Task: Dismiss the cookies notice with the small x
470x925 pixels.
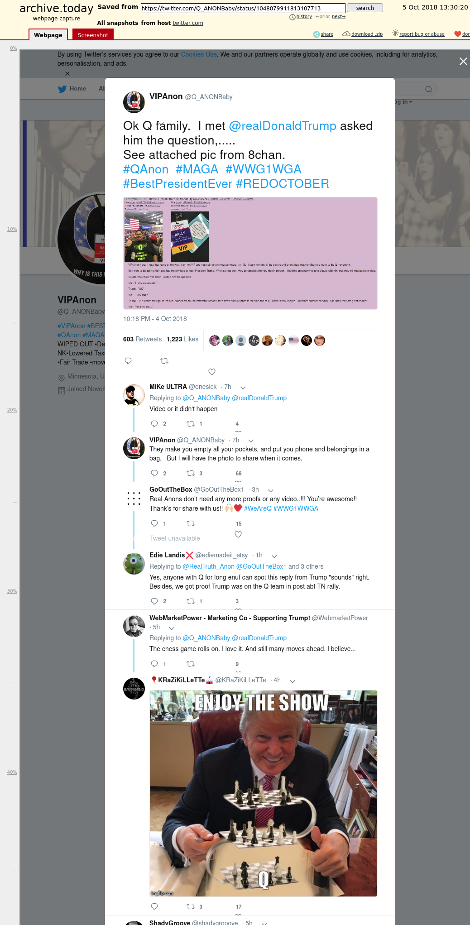Action: click(x=67, y=73)
